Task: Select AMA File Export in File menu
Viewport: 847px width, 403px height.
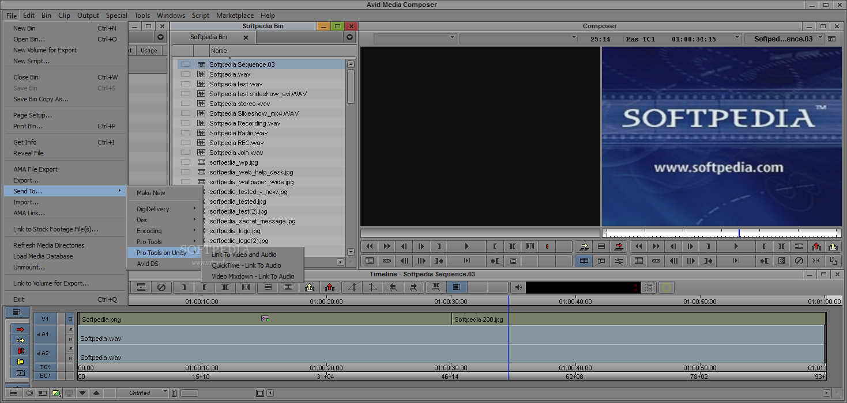Action: pos(35,169)
